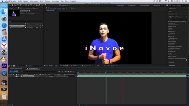Select the Pan Behind anchor tool
Viewport: 189px width, 106px height.
pos(23,5)
